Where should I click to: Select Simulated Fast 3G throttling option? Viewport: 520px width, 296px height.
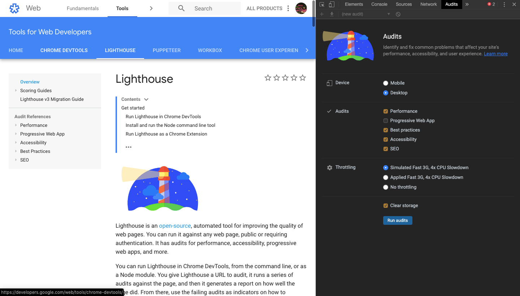click(x=386, y=168)
